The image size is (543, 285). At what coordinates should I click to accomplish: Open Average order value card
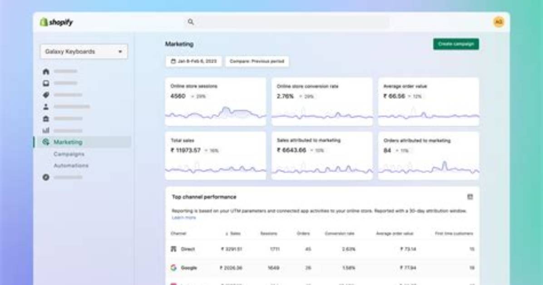coord(429,102)
